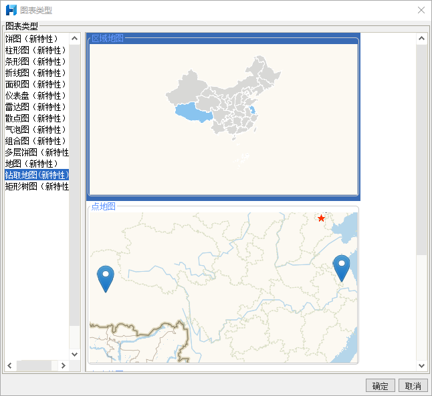Choose 雷达图（新特性）list entry
This screenshot has width=432, height=396.
[37, 107]
